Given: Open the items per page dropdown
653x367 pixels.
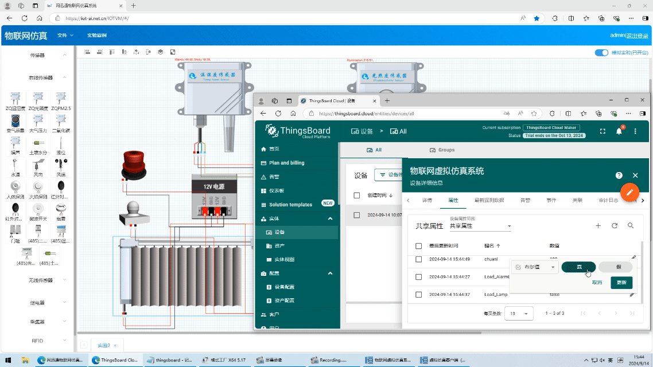Looking at the screenshot, I should [x=518, y=314].
